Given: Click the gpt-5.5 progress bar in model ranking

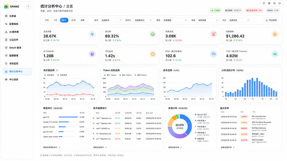Looking at the screenshot, I should (68, 117).
